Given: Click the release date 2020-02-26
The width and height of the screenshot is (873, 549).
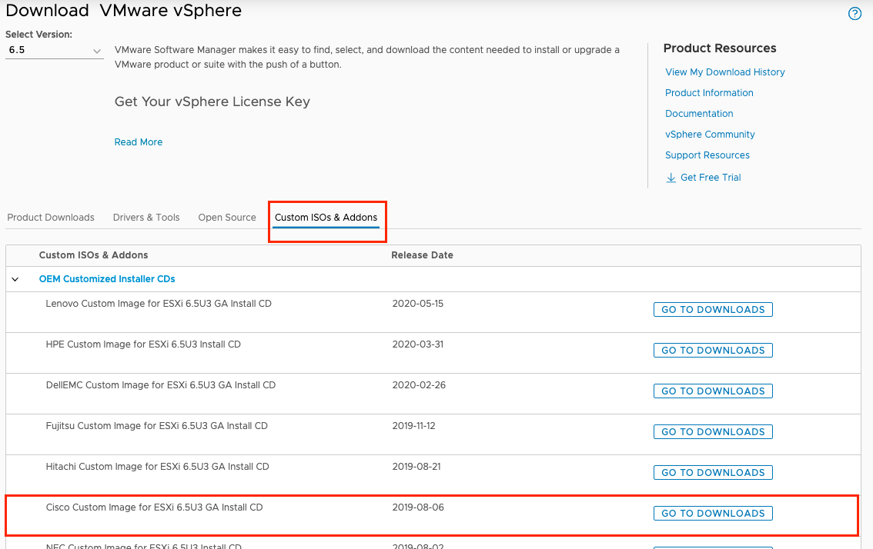Looking at the screenshot, I should [x=419, y=385].
